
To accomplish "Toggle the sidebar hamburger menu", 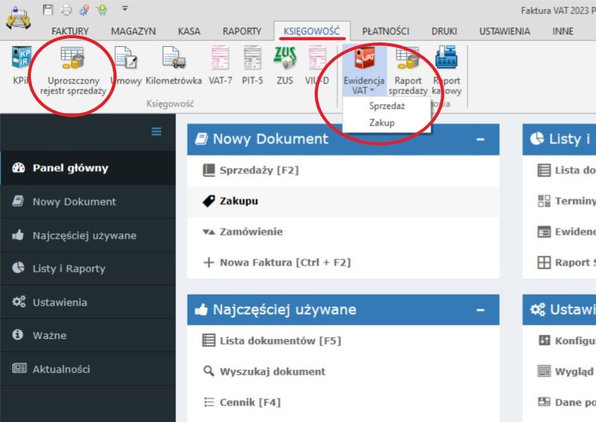I will click(x=156, y=131).
